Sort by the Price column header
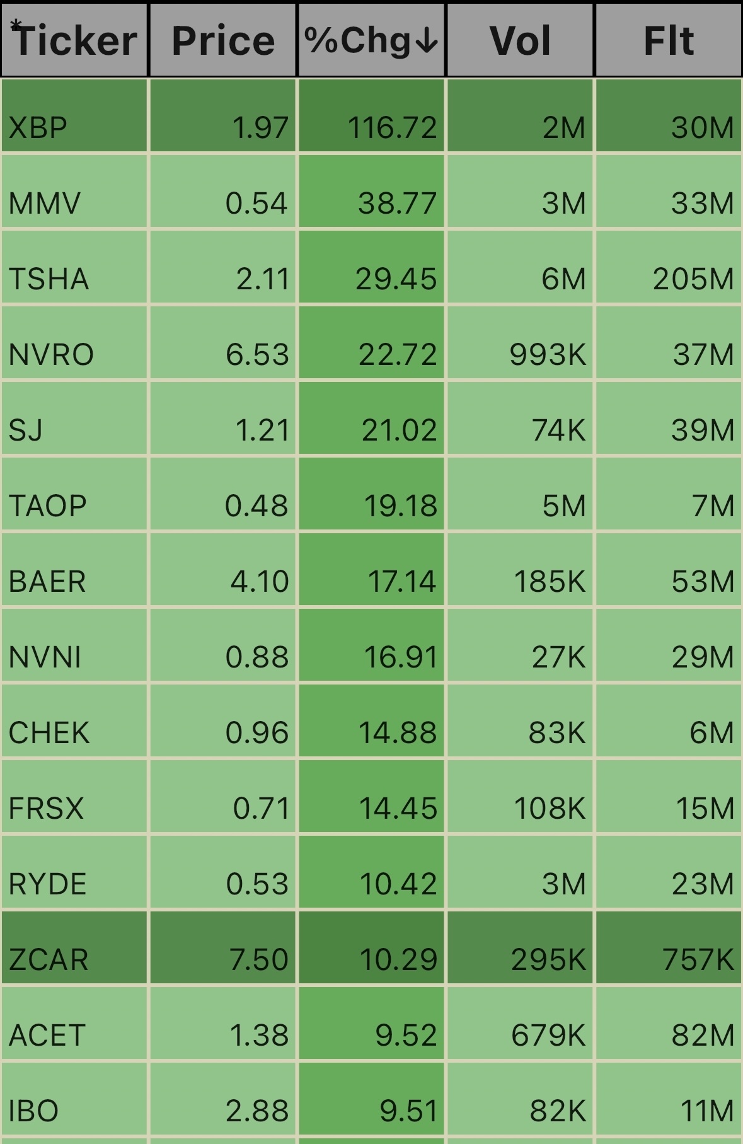743x1144 pixels. point(223,40)
